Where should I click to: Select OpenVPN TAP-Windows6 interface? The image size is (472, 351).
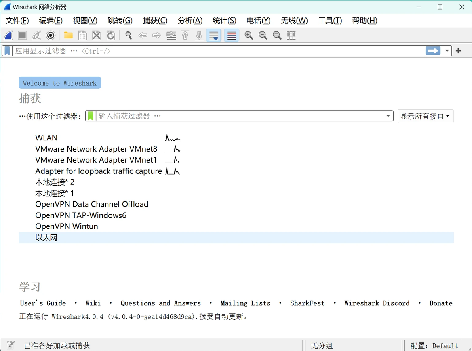[x=236, y=215]
